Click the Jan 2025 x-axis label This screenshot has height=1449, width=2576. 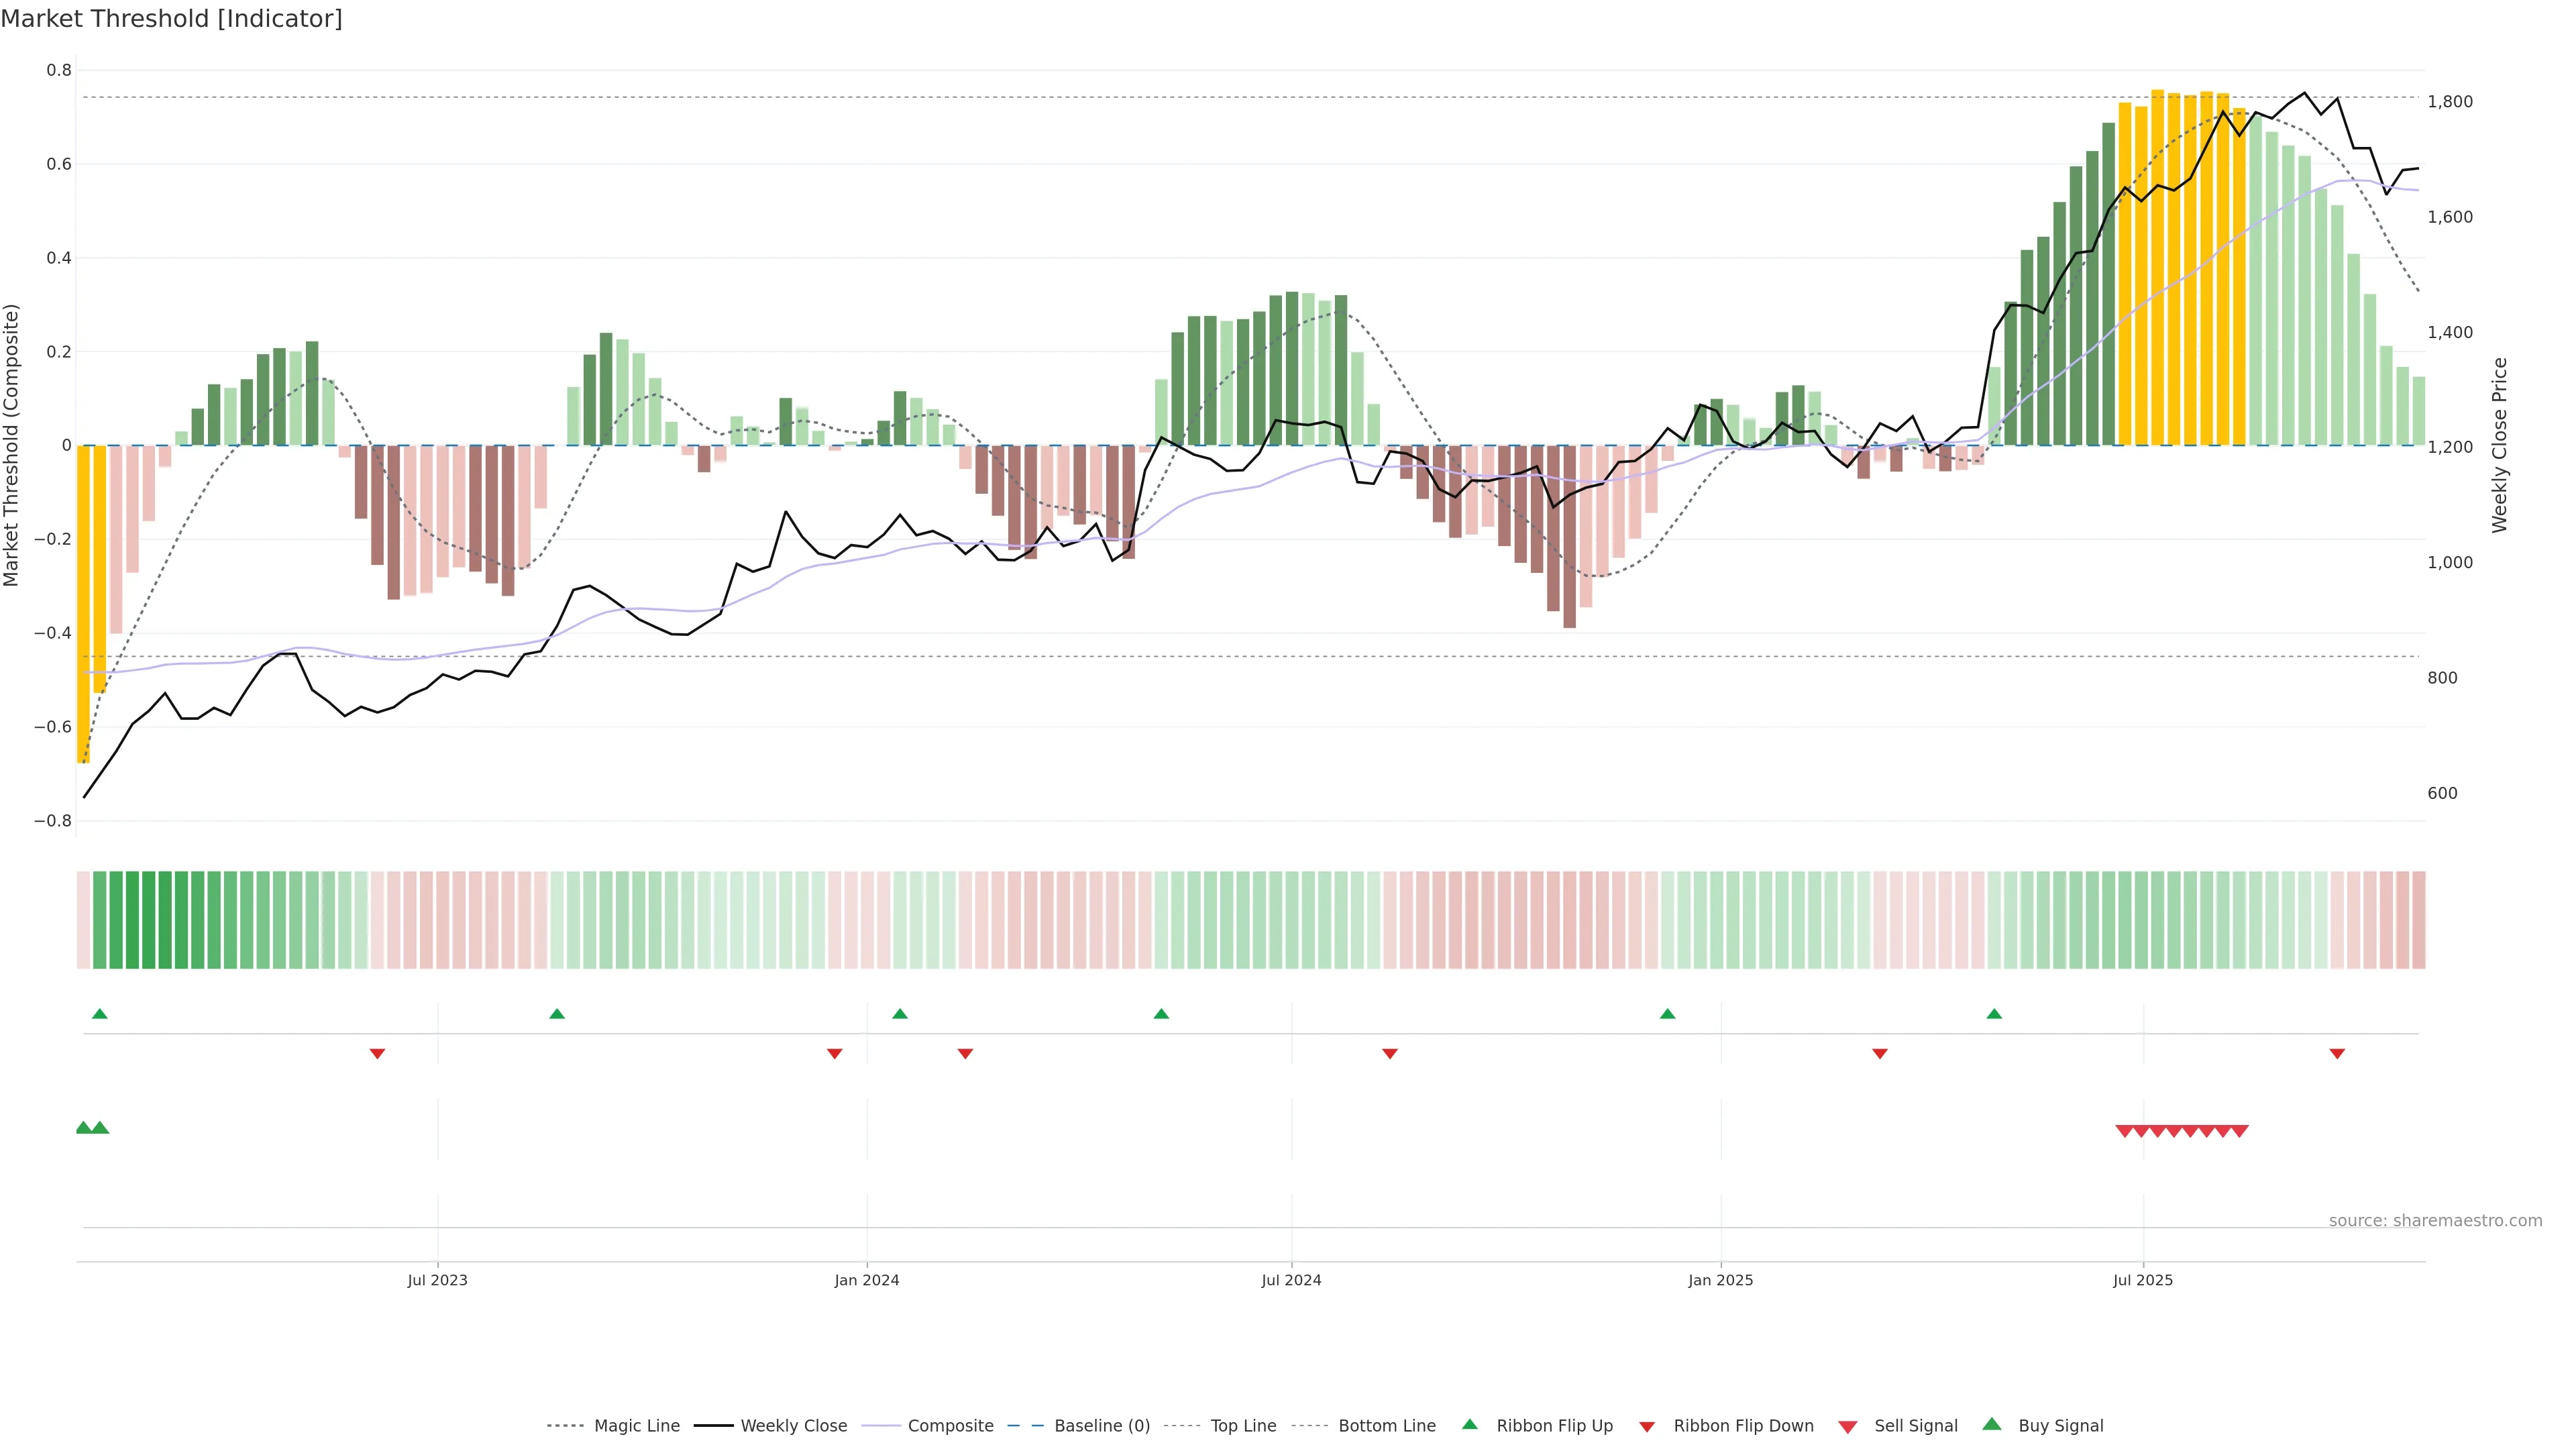(1720, 1280)
